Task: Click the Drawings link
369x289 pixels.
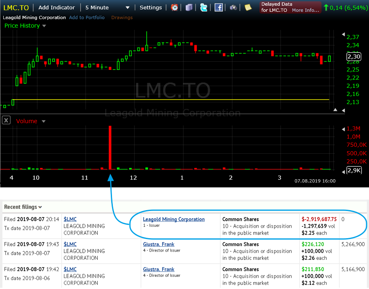Action: 122,17
